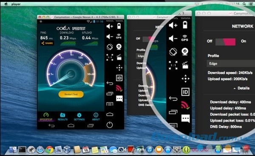Open the red network widget icon in Nexus 4 toolbar

click(119, 88)
